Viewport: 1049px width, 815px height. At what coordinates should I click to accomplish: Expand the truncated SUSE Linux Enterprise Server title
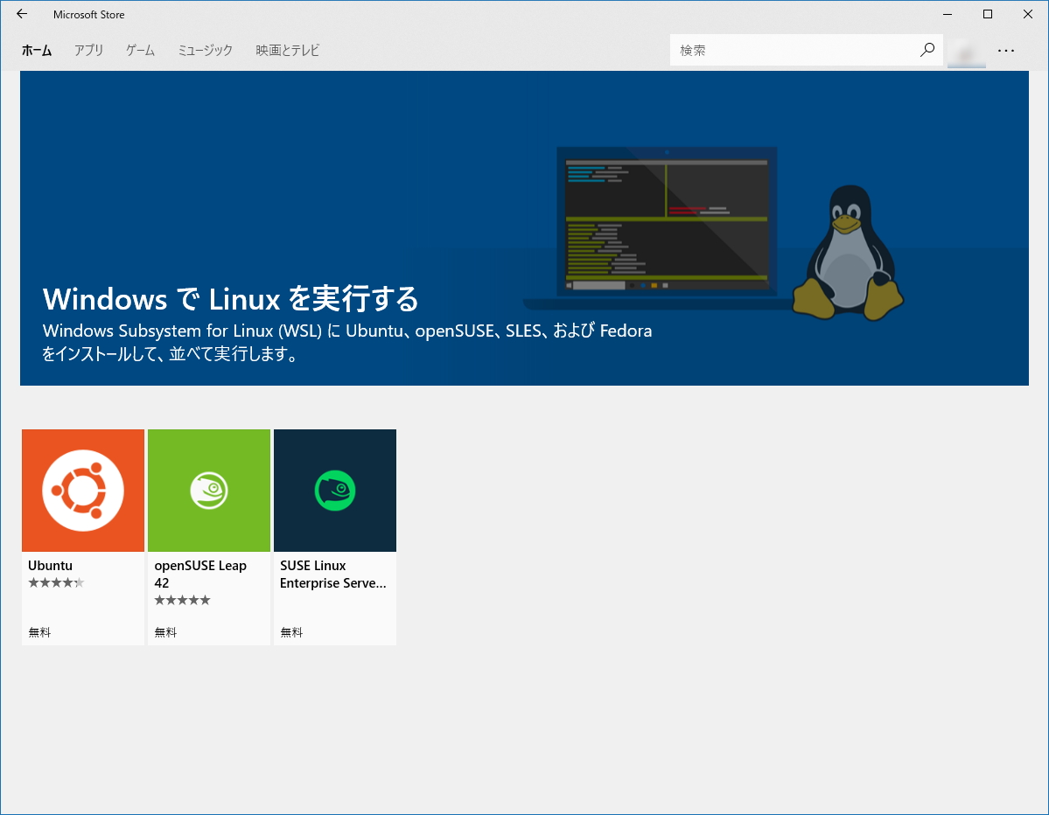[x=332, y=575]
